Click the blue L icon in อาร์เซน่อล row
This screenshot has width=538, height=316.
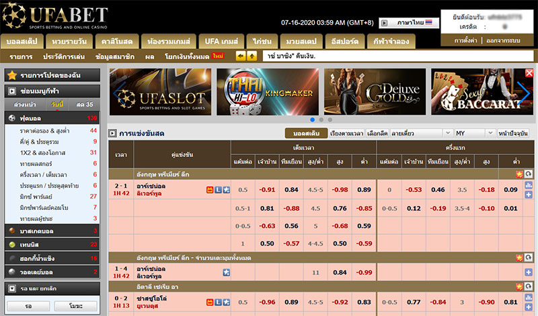[218, 190]
